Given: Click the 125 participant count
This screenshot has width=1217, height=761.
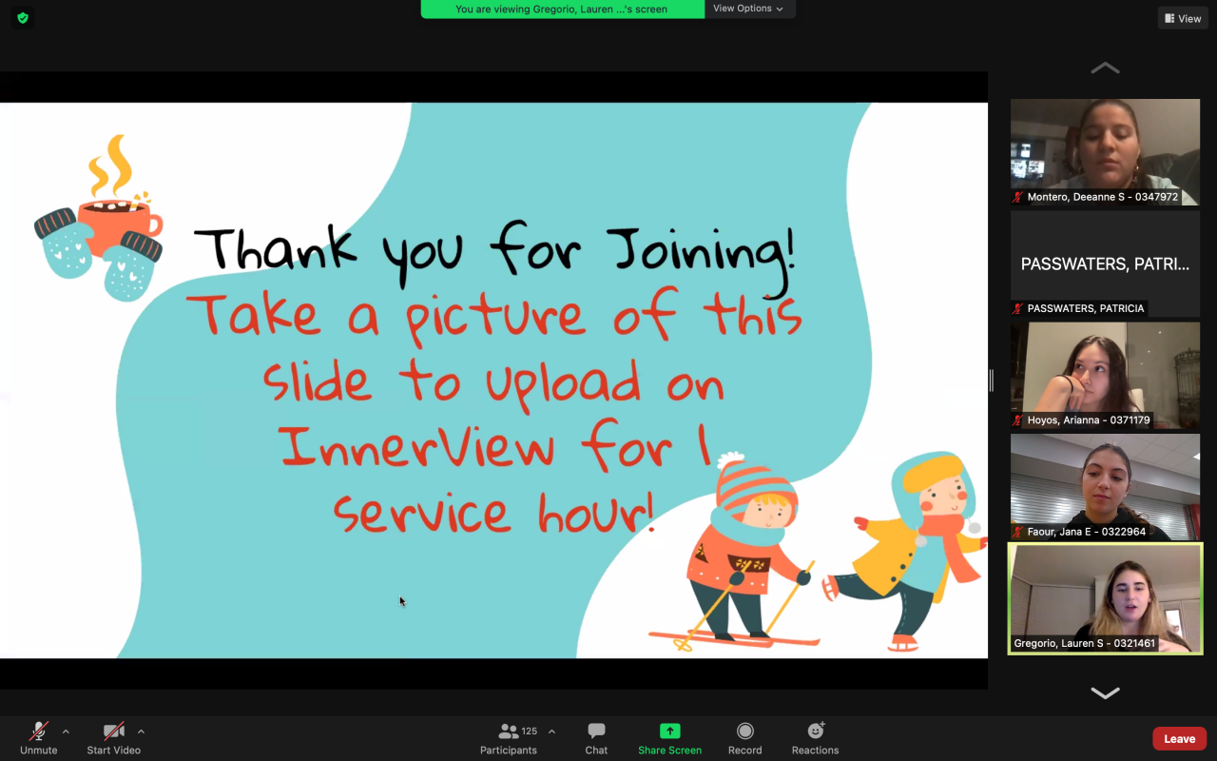Looking at the screenshot, I should [530, 732].
